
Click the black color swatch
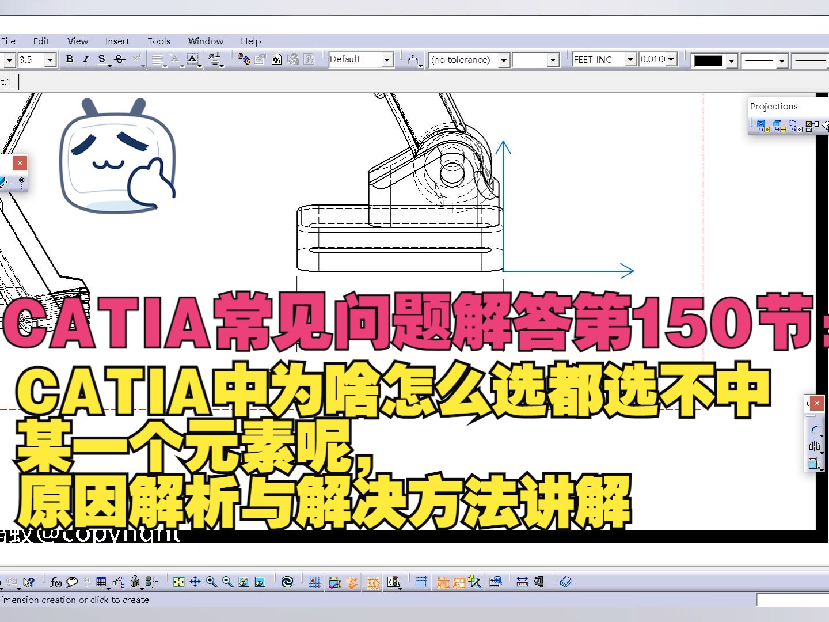(708, 60)
